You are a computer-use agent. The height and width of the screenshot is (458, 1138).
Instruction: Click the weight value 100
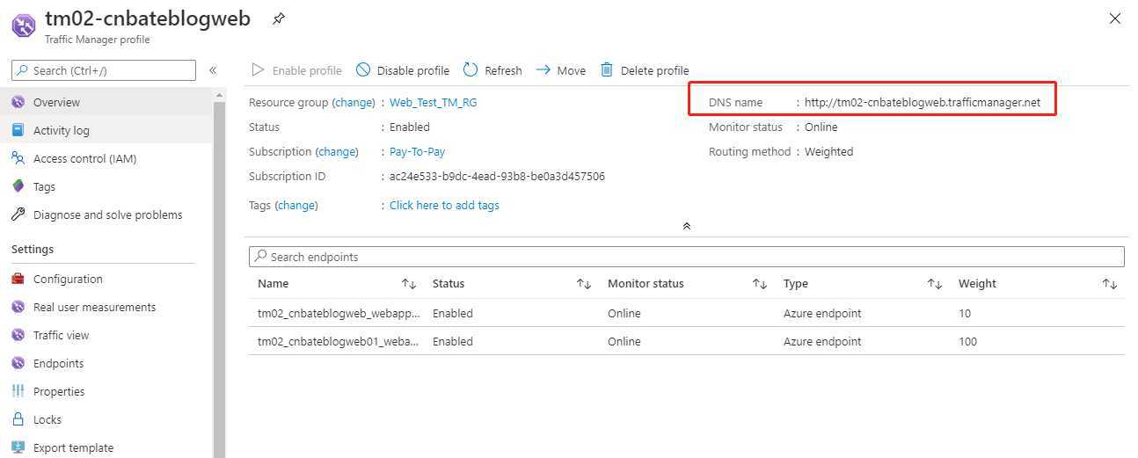point(967,341)
